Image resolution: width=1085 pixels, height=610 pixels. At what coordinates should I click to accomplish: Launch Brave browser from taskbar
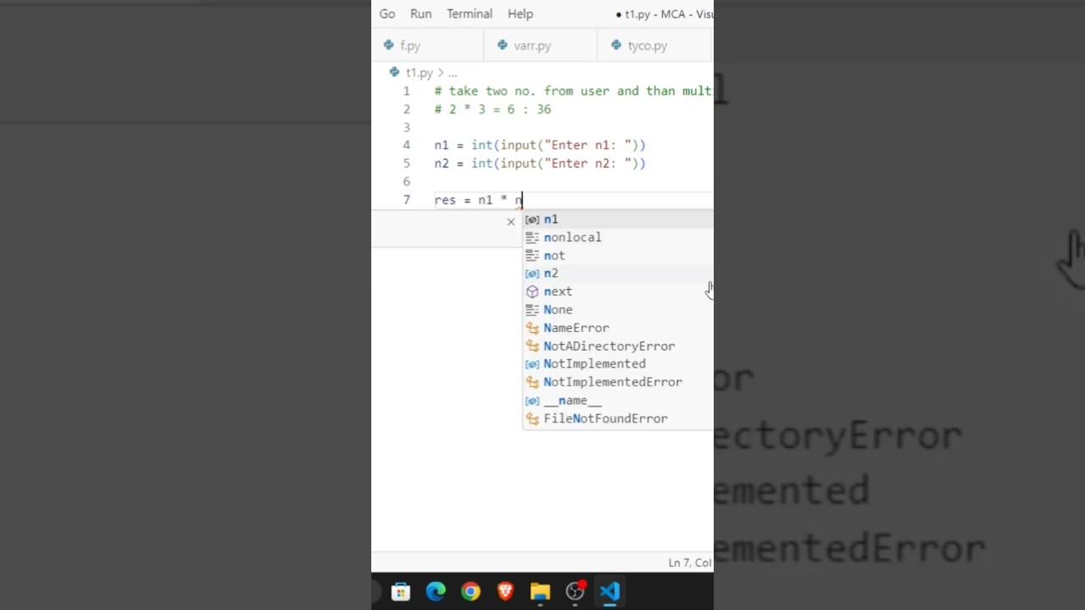click(505, 591)
